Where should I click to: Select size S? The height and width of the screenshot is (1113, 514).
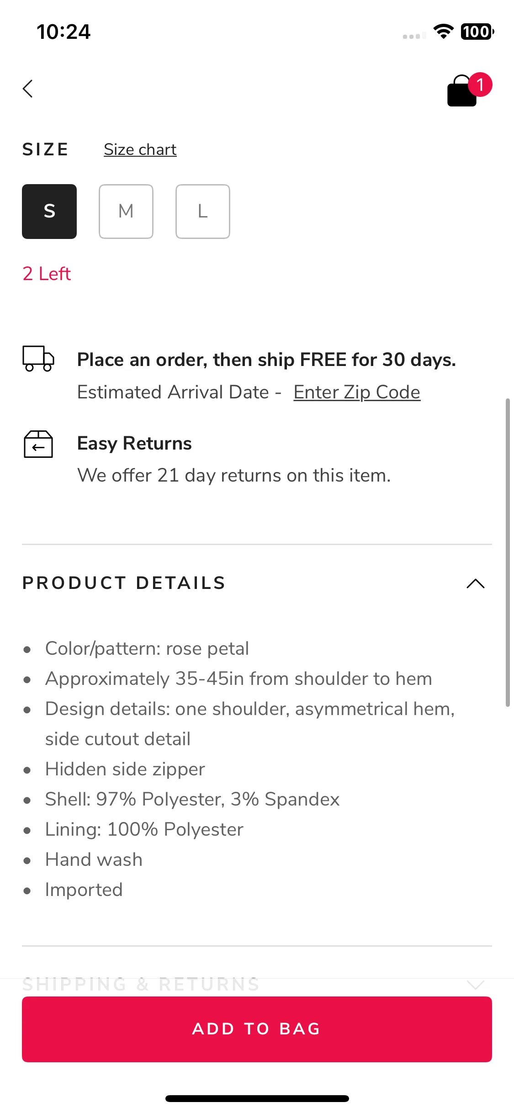(x=49, y=212)
